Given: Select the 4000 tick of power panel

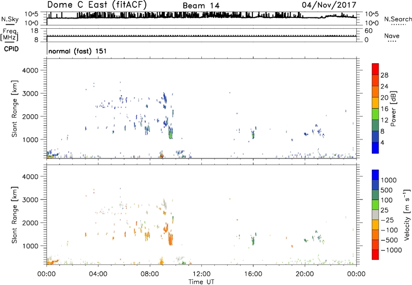Looking at the screenshot, I should coord(30,70).
